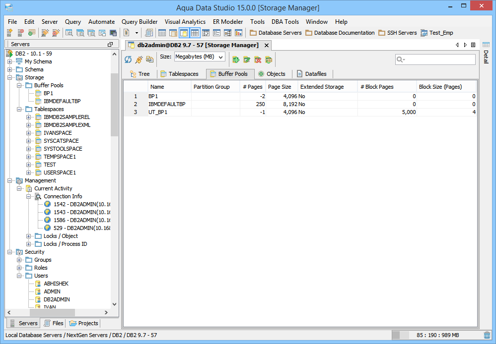Viewport: 496px width, 344px height.
Task: Click the server icon with red minus
Action: (20, 33)
